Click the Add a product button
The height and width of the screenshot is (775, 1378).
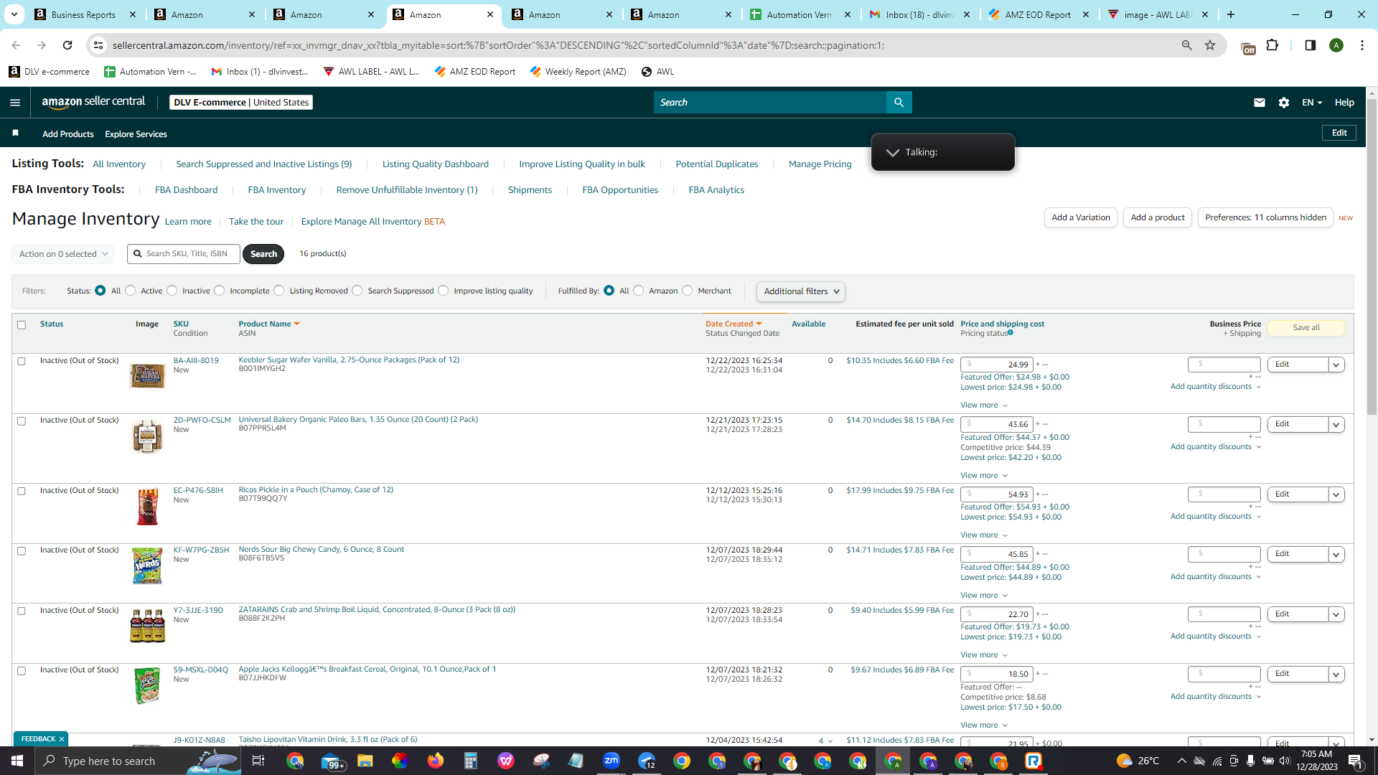[1158, 217]
